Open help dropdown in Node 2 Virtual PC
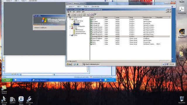187x105 pixels. (x=173, y=7)
